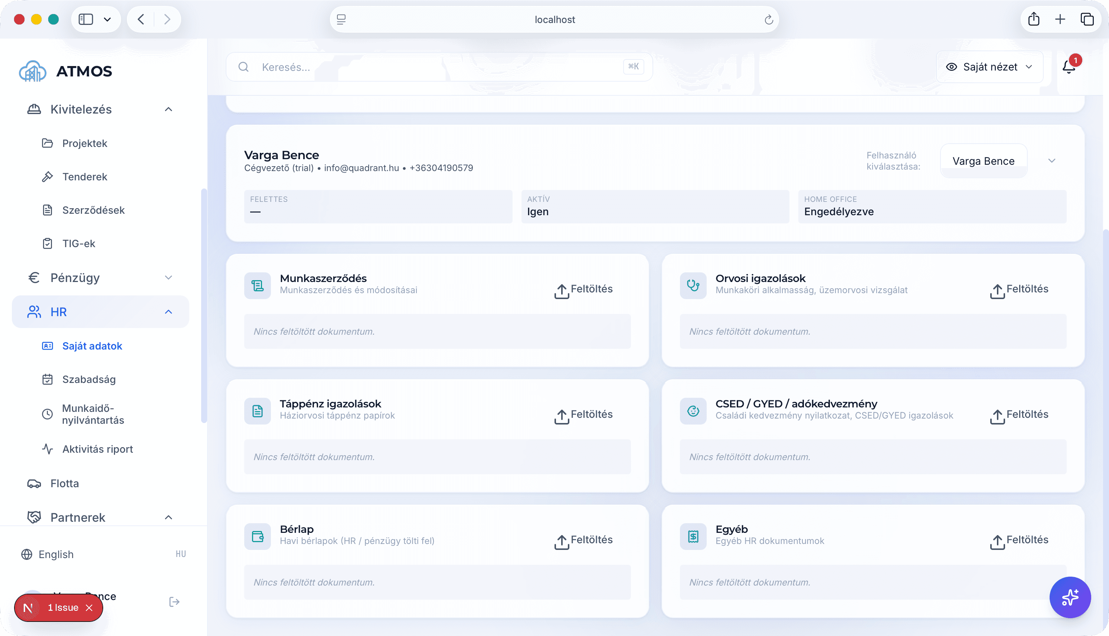Upload a Munkaszerződés document
This screenshot has width=1109, height=636.
(583, 289)
